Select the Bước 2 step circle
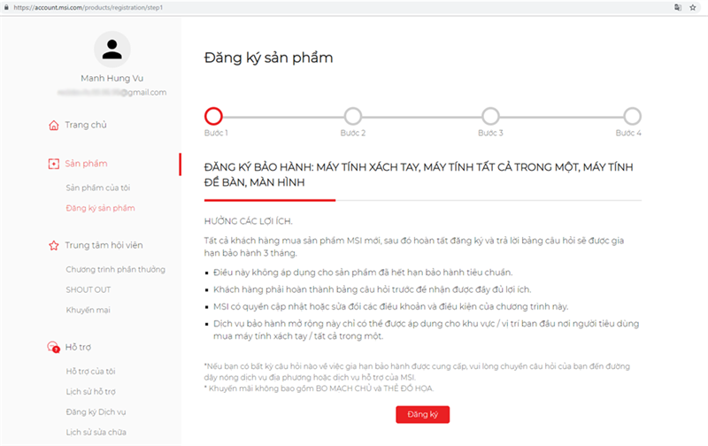 pyautogui.click(x=353, y=116)
